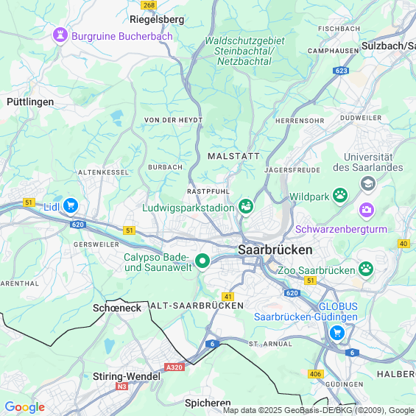Click the Google logo
The width and height of the screenshot is (416, 416).
click(x=25, y=407)
